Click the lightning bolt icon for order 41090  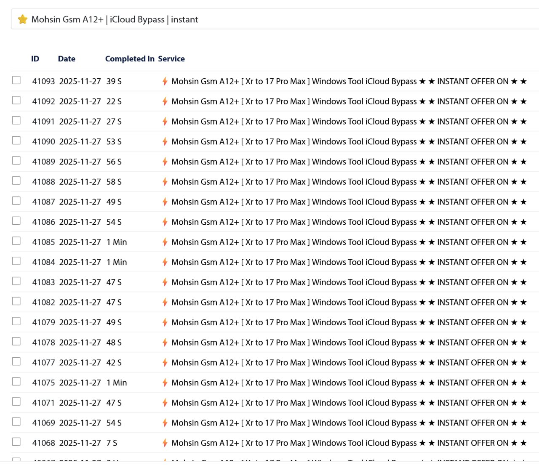165,142
